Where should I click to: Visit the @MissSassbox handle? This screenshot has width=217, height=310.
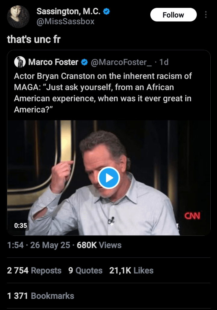(65, 21)
